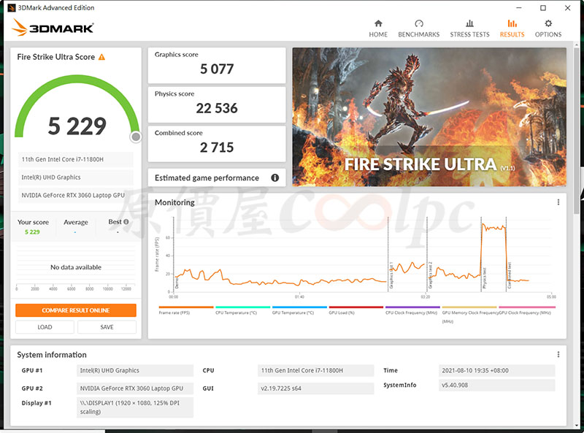
Task: Toggle the GPU Load (%) legend swatch
Action: click(356, 307)
